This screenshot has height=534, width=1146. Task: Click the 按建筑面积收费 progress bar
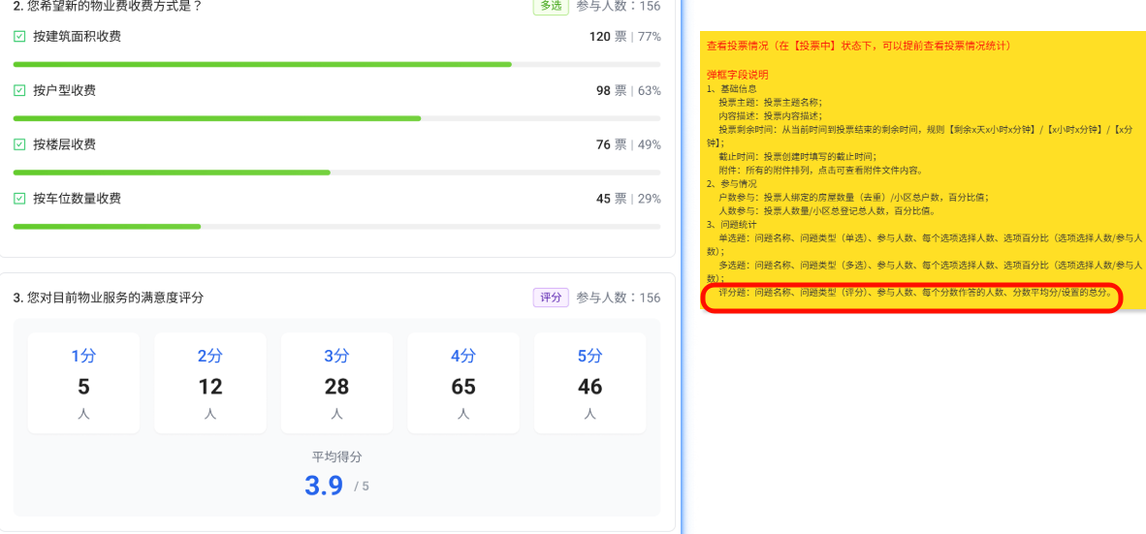tap(336, 64)
